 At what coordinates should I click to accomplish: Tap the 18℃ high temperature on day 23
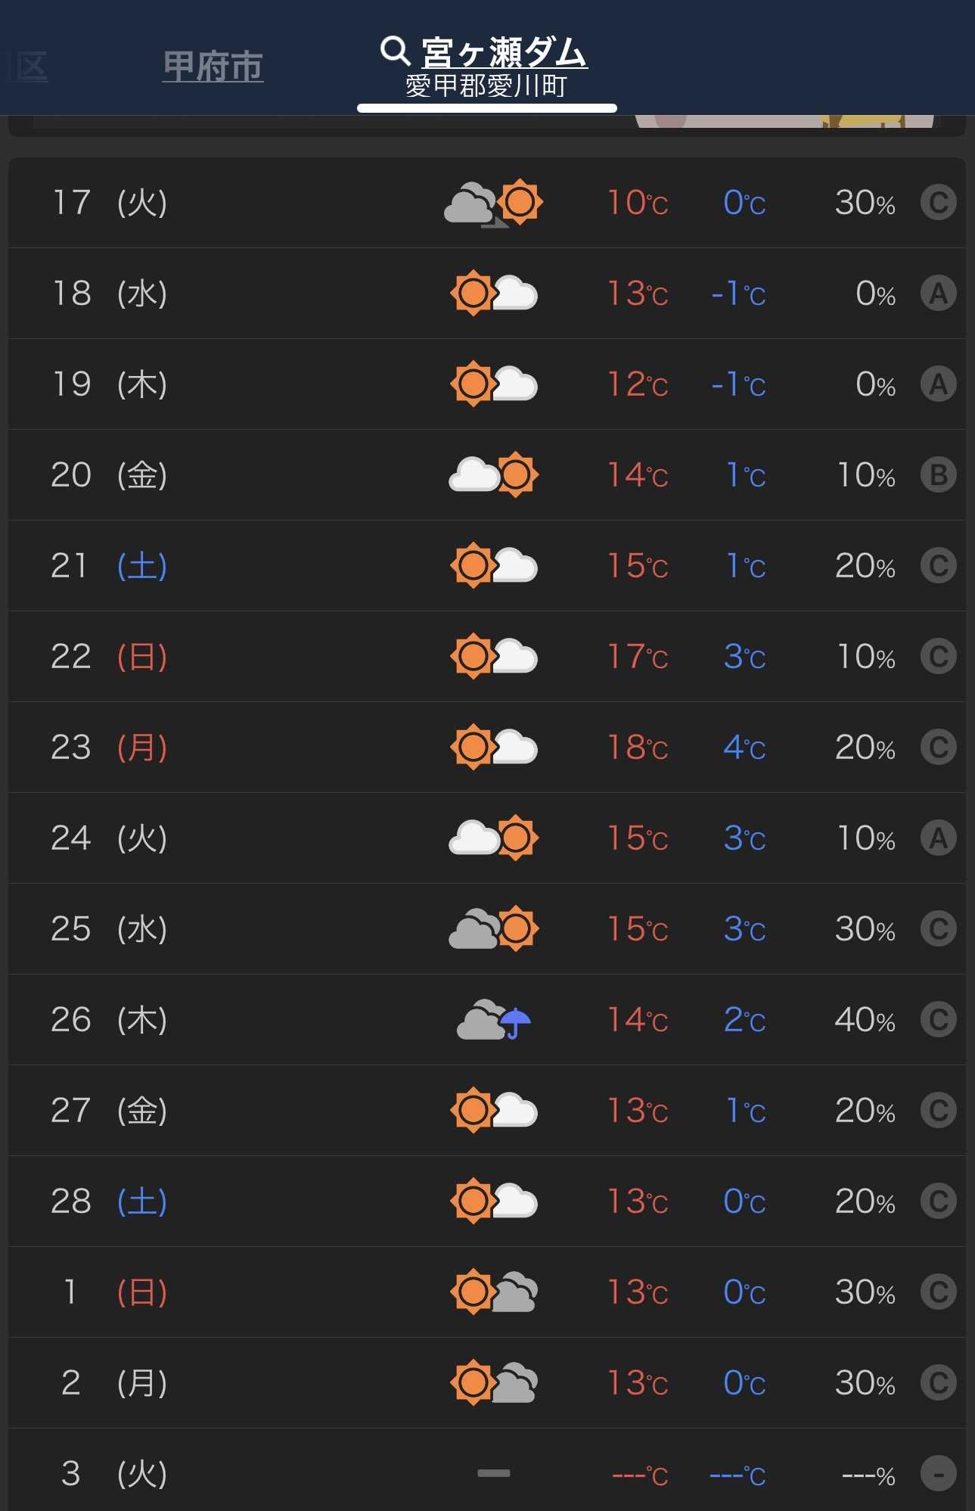638,748
